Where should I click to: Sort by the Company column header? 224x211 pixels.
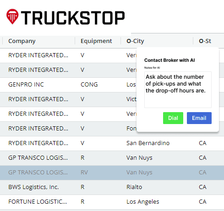(22, 41)
